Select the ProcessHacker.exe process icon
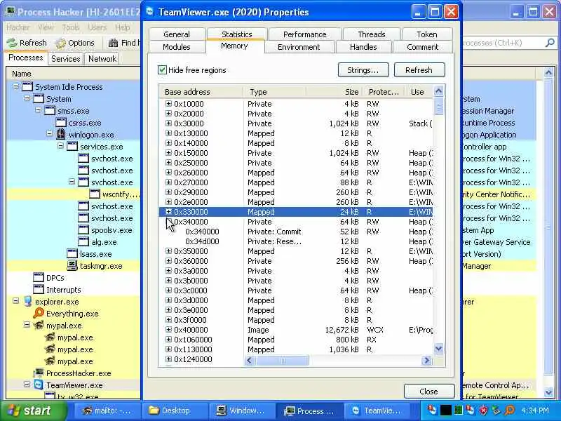Viewport: 561px width, 421px height. [x=39, y=373]
